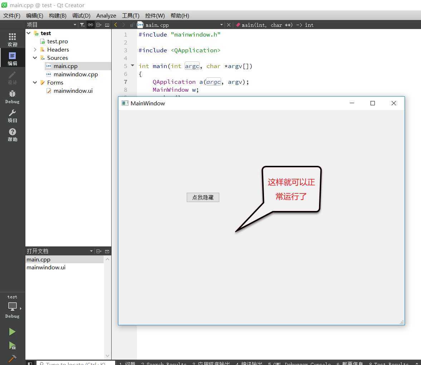This screenshot has width=421, height=365.
Task: Select main.cpp in the Sources tree
Action: point(65,66)
